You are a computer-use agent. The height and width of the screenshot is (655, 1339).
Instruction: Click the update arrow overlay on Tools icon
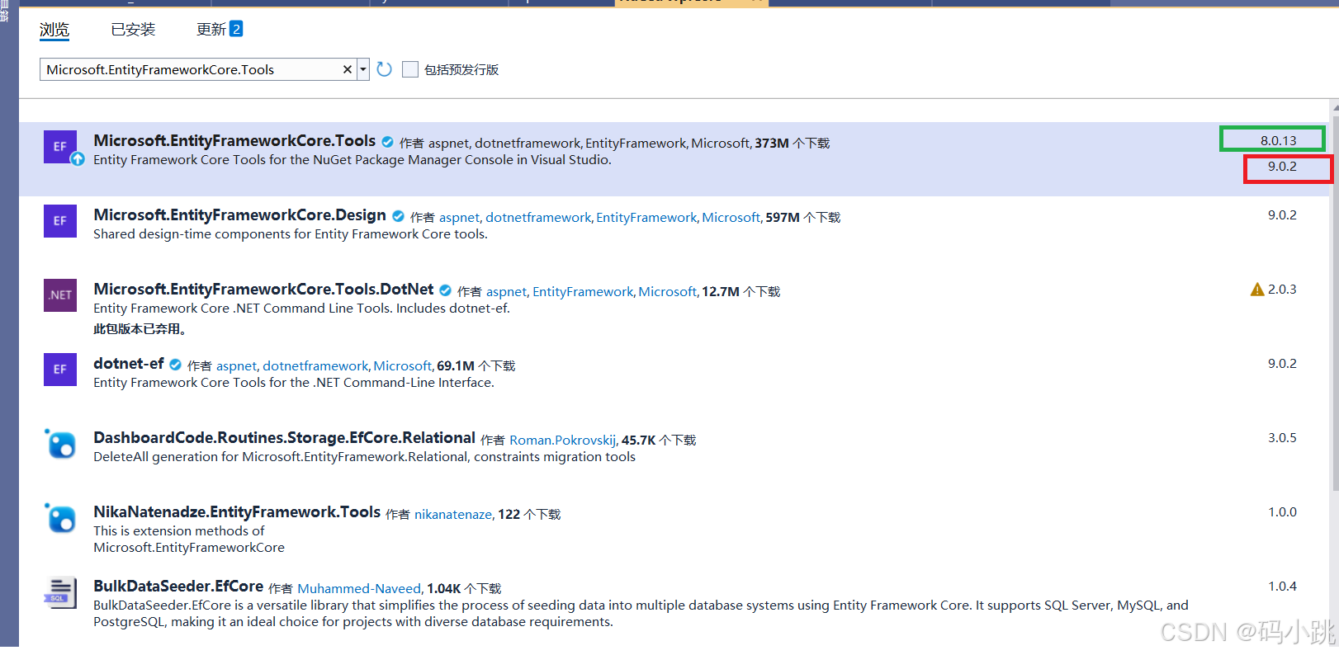pyautogui.click(x=78, y=159)
